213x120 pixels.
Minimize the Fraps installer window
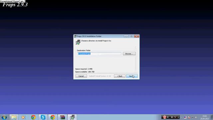pyautogui.click(x=126, y=36)
